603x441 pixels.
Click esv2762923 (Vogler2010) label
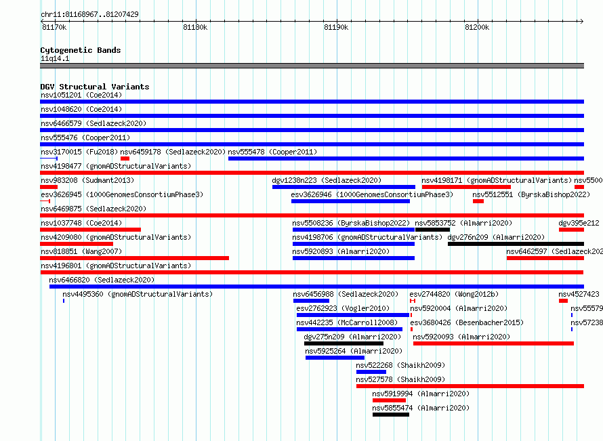point(343,308)
